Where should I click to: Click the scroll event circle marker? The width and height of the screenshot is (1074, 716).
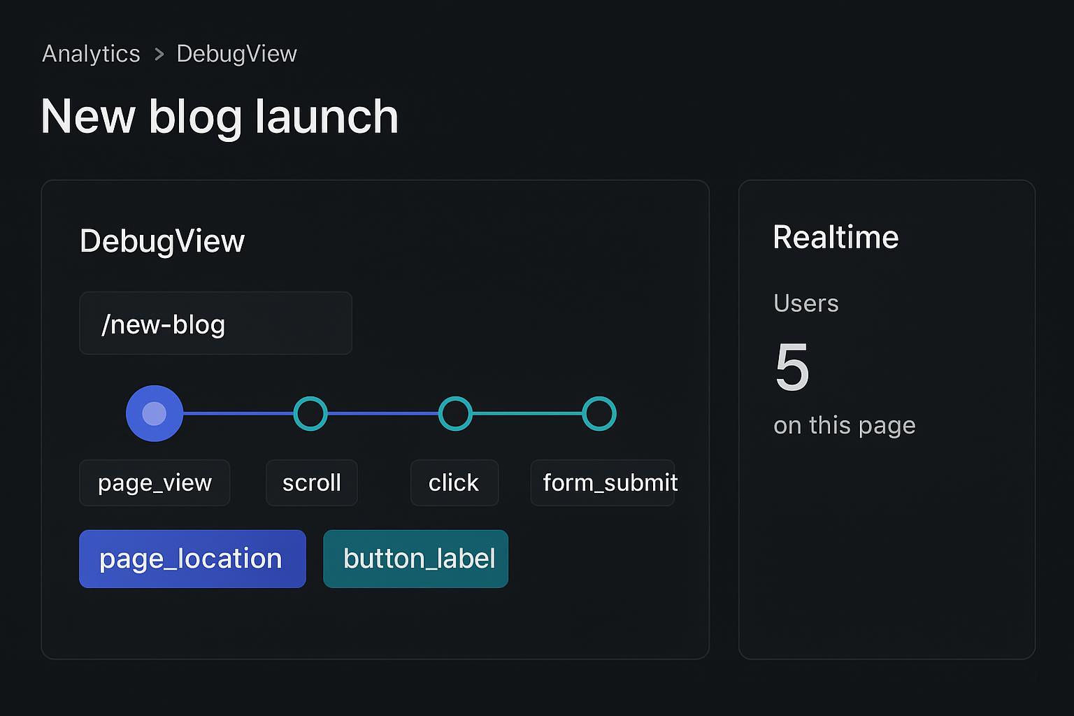[x=311, y=413]
